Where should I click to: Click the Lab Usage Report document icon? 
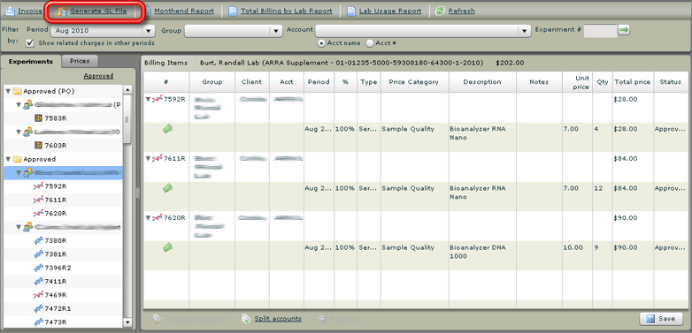350,11
